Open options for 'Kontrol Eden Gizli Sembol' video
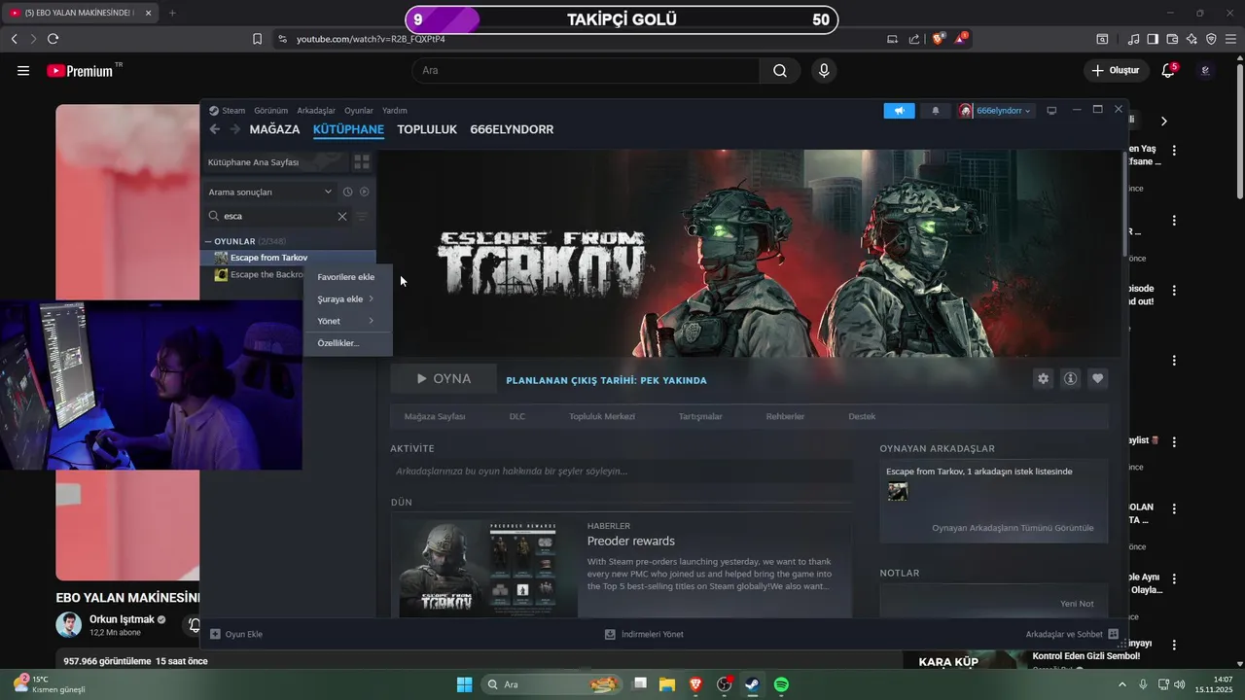This screenshot has height=700, width=1245. pos(1175,645)
